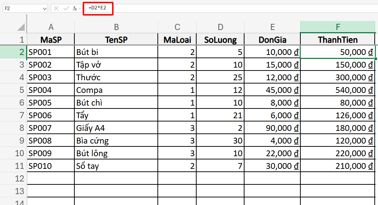Expand the small chevron beside fx
Image resolution: width=378 pixels, height=205 pixels.
point(80,8)
